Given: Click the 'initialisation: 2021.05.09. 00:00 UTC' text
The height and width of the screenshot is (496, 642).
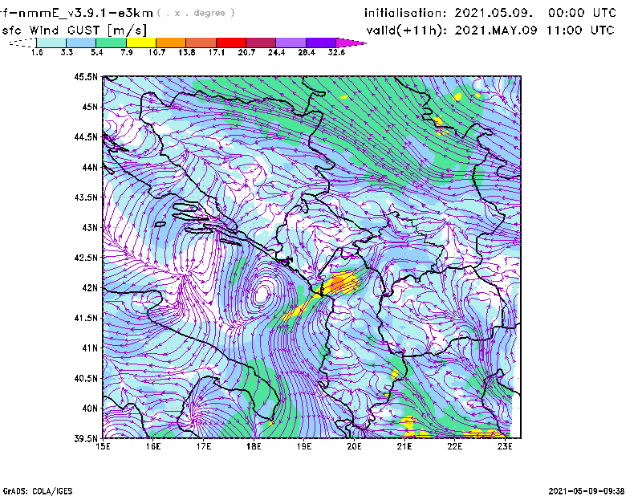Looking at the screenshot, I should (x=490, y=13).
